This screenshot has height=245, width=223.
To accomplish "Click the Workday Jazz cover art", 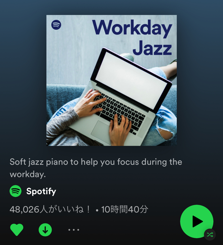I will [111, 80].
